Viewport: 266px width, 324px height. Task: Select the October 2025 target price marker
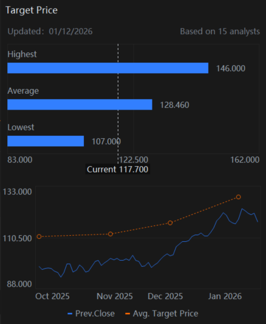(x=39, y=236)
